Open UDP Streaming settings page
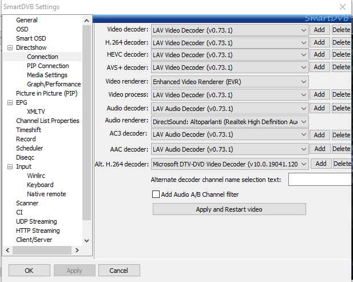 pyautogui.click(x=37, y=222)
